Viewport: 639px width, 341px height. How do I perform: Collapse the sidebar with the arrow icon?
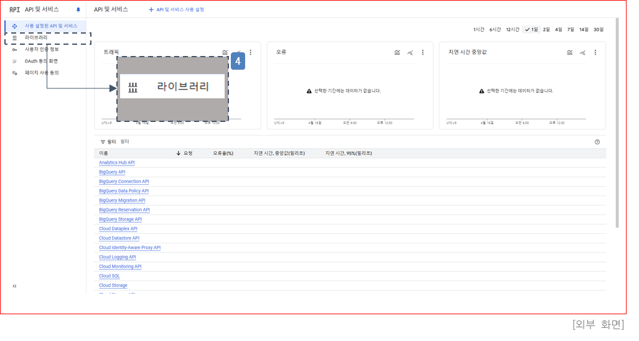click(x=14, y=286)
